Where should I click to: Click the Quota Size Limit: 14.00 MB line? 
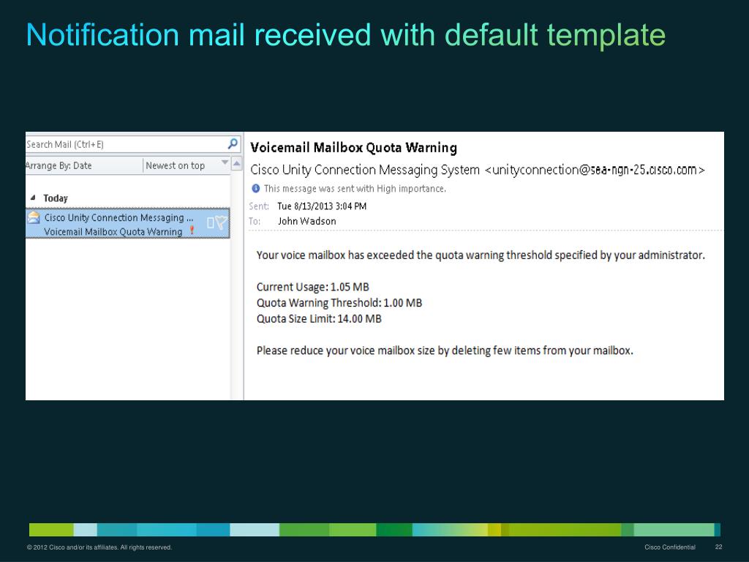point(319,319)
